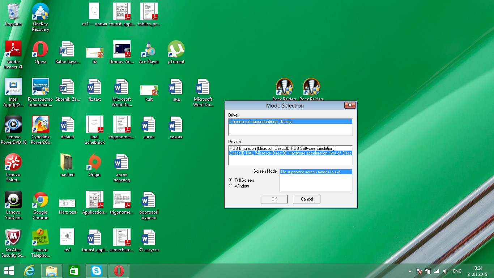Image resolution: width=494 pixels, height=278 pixels.
Task: Select the Sbornik_Za Word document
Action: pos(68,90)
